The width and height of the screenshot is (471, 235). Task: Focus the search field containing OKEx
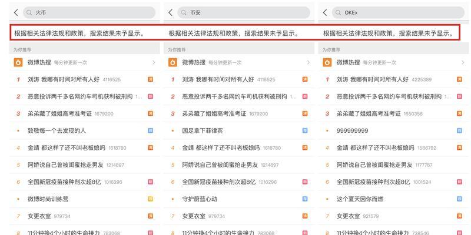pos(398,12)
